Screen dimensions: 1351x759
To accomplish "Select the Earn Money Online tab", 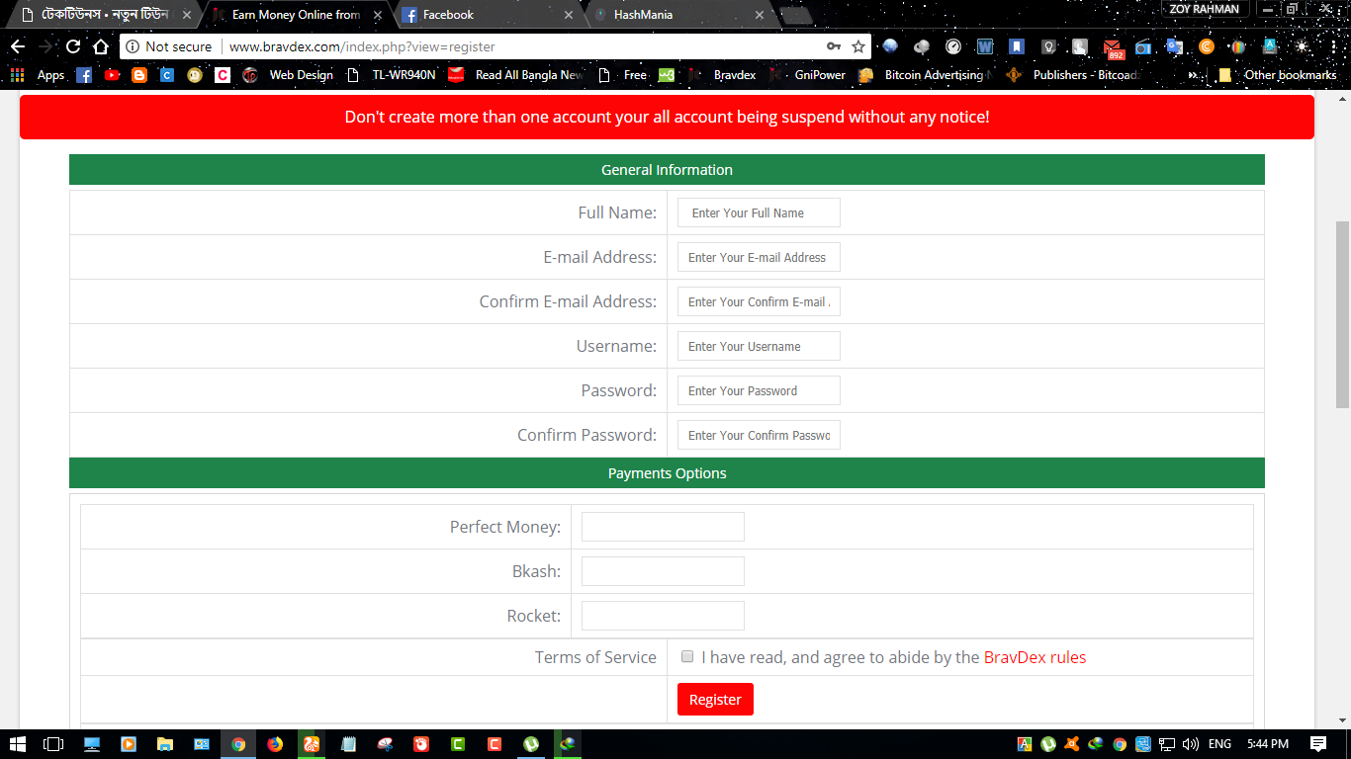I will point(297,15).
